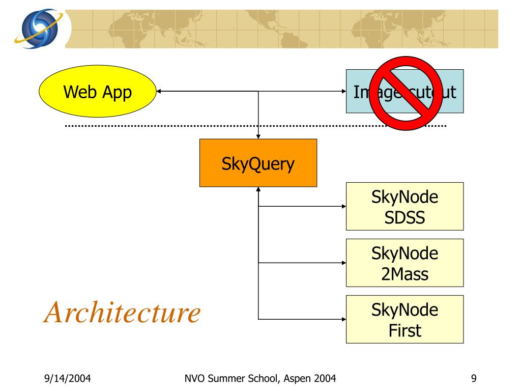The width and height of the screenshot is (521, 391).
Task: Click the Architecture slide title
Action: pyautogui.click(x=122, y=312)
